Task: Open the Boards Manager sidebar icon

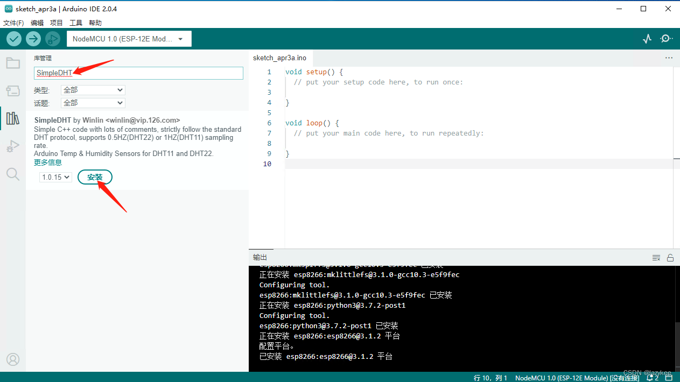Action: pyautogui.click(x=13, y=90)
